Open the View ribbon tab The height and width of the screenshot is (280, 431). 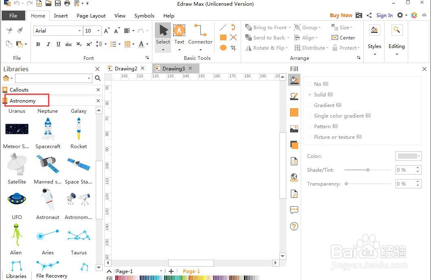[x=120, y=15]
